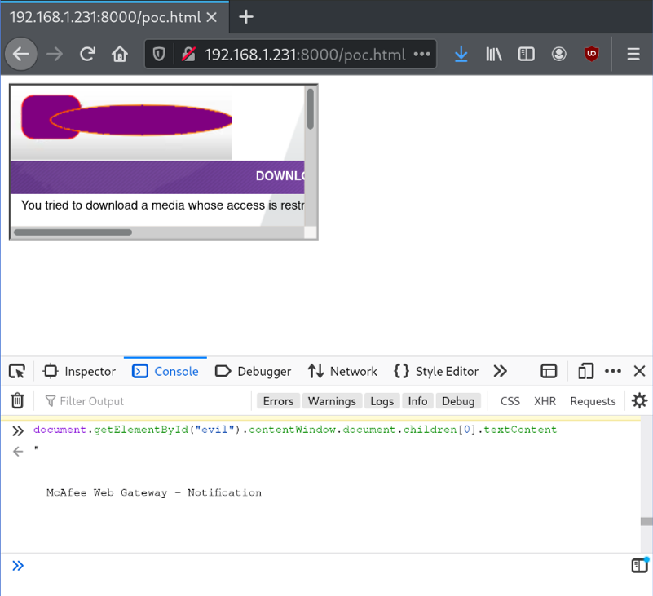Clear console output with trash icon
Image resolution: width=653 pixels, height=596 pixels.
point(17,400)
